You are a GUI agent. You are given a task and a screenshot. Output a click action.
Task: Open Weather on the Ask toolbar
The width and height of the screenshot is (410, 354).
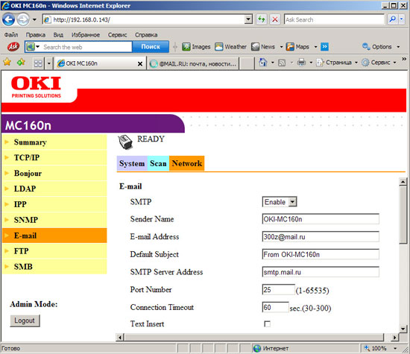coord(230,47)
